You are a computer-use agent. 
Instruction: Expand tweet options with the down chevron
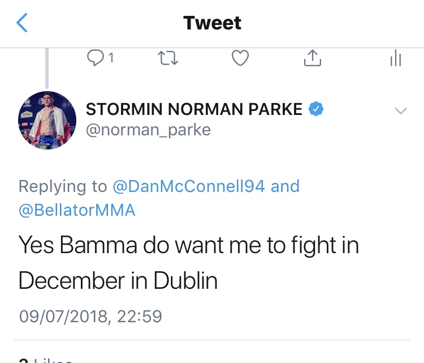tap(400, 111)
